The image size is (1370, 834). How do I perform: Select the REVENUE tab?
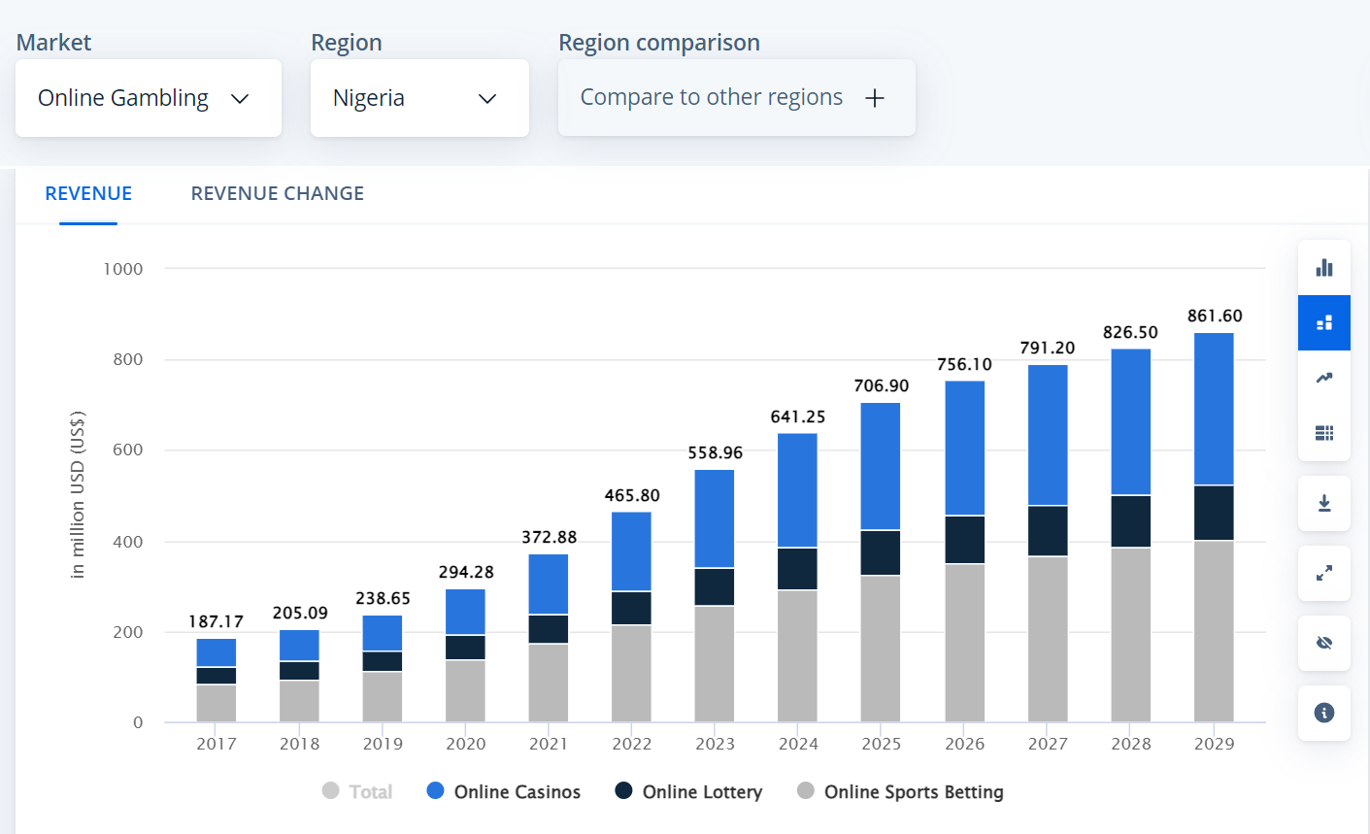point(88,193)
